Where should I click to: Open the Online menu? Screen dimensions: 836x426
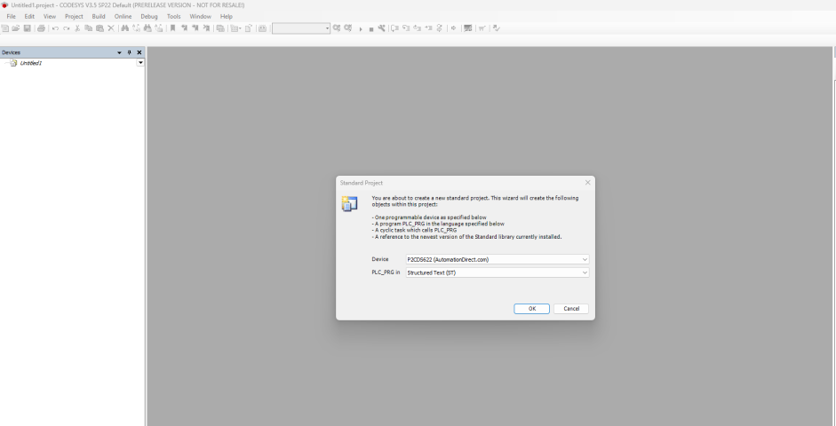[x=123, y=17]
